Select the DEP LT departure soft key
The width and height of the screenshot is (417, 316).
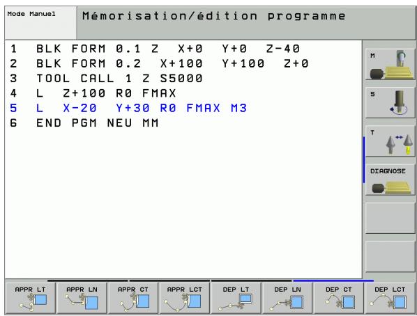[236, 298]
